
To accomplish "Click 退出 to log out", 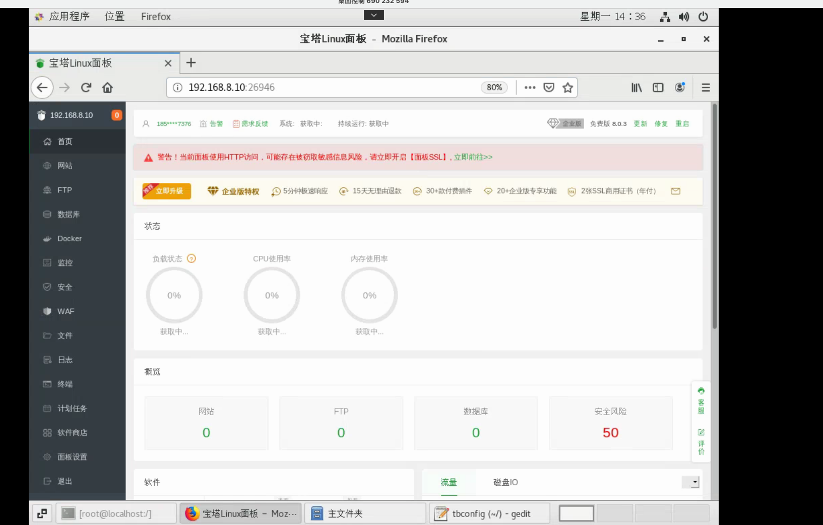I will coord(77,481).
